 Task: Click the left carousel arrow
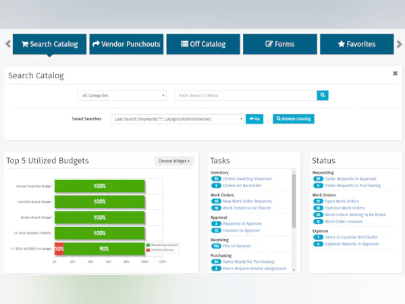(x=8, y=44)
